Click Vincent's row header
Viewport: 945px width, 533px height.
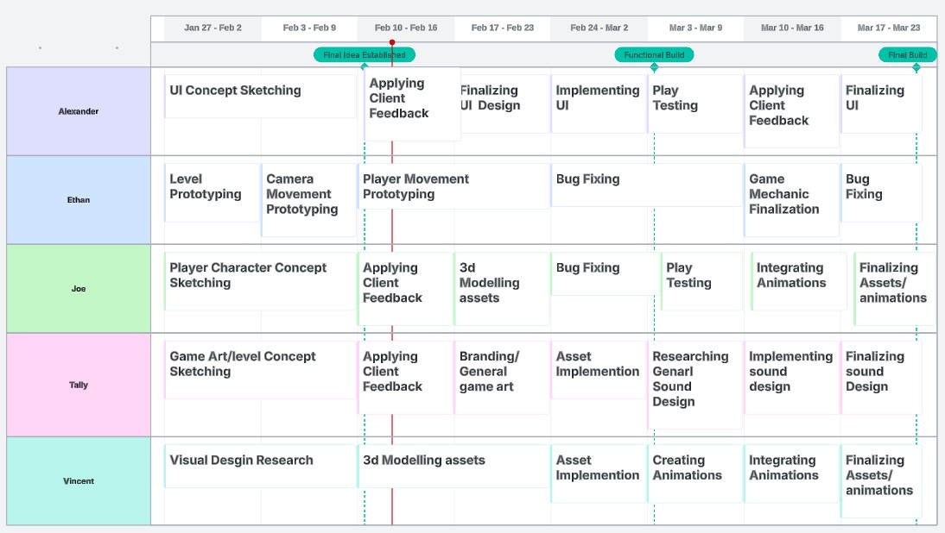point(79,481)
